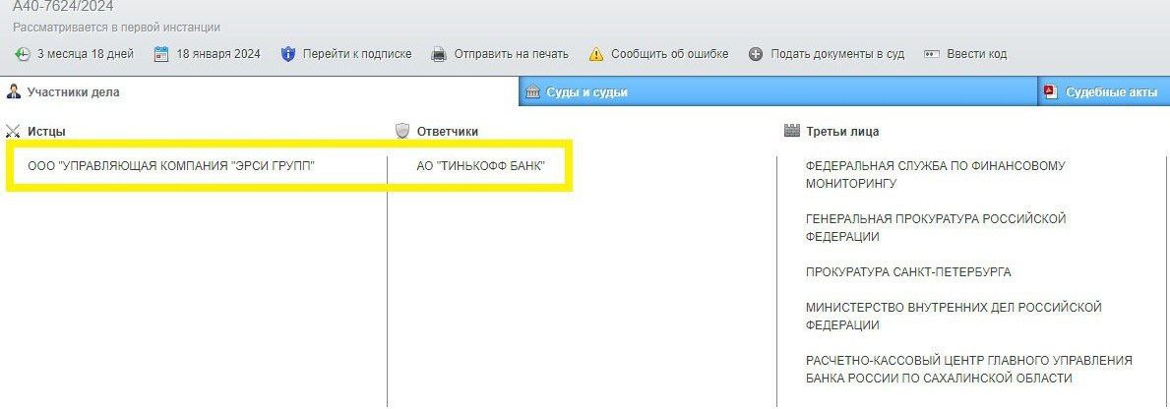Click the plus icon for filing documents
1170x409 pixels.
click(x=756, y=54)
